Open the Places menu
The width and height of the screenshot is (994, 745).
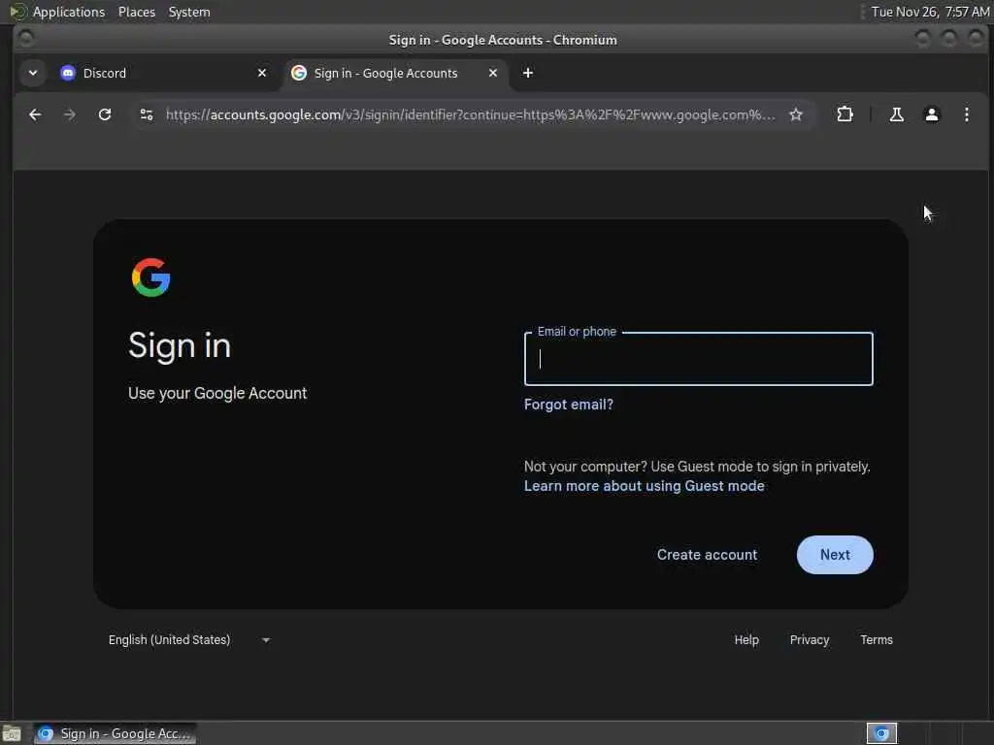pos(136,12)
